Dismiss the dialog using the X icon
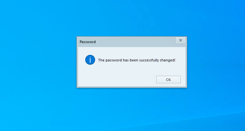The height and width of the screenshot is (131, 245). tap(180, 40)
